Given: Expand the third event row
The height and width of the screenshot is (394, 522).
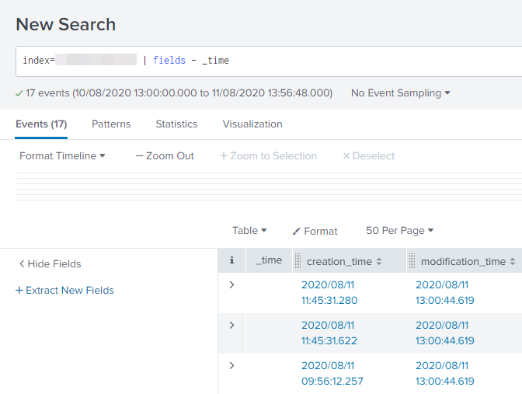Looking at the screenshot, I should click(x=231, y=365).
